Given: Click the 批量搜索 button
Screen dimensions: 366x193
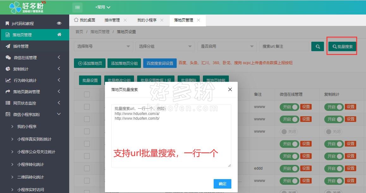Looking at the screenshot, I should click(342, 46).
